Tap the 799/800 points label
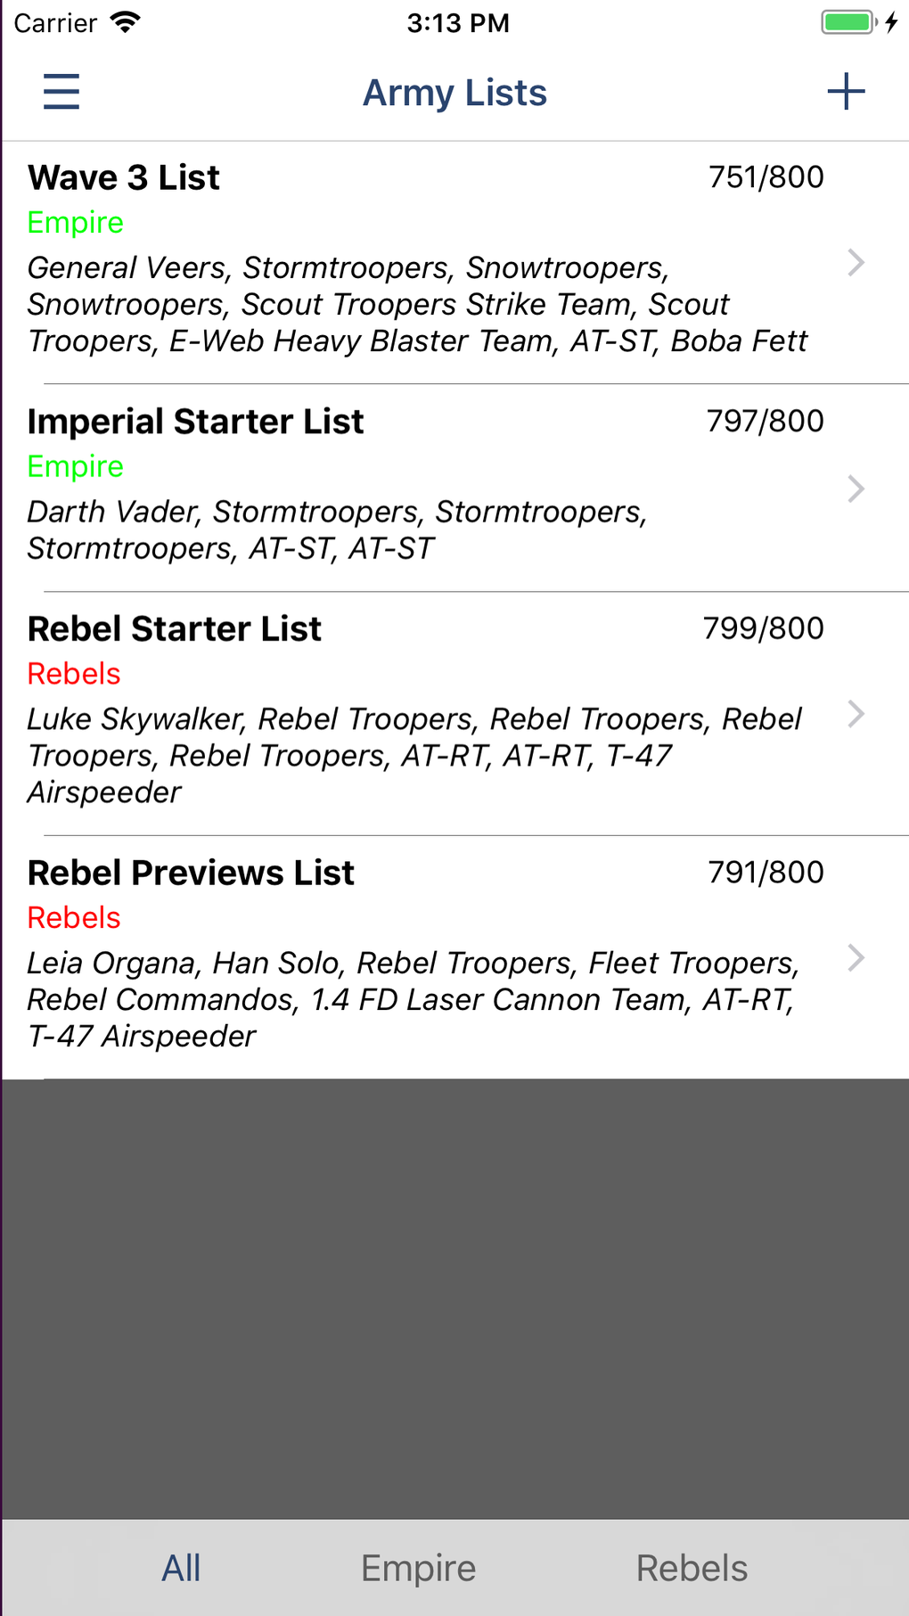Screen dimensions: 909x1616 coord(763,628)
